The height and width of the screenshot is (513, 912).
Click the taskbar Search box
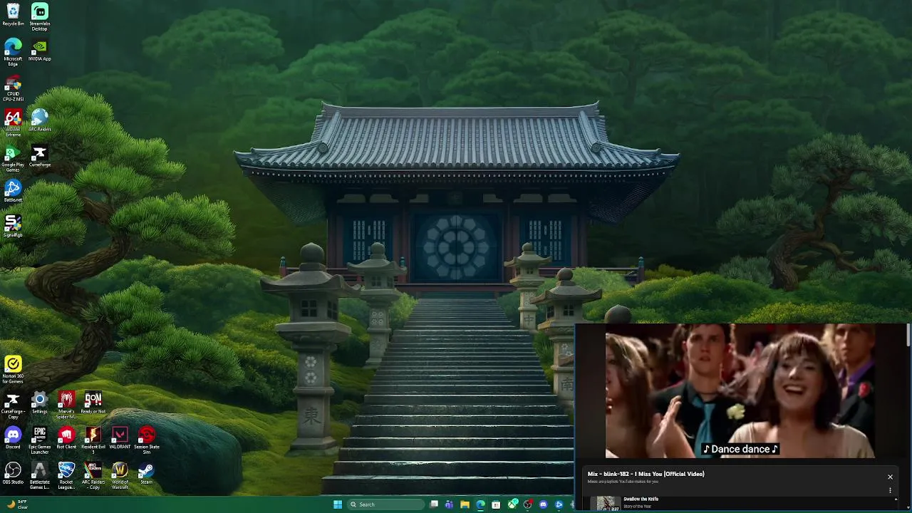pyautogui.click(x=385, y=504)
